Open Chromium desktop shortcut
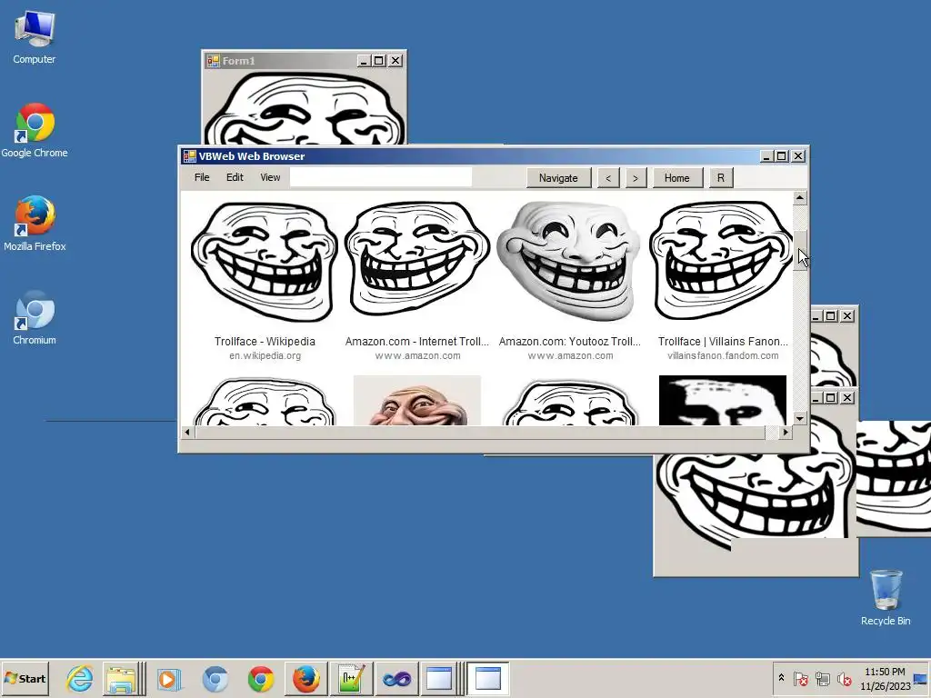The width and height of the screenshot is (931, 698). [35, 317]
